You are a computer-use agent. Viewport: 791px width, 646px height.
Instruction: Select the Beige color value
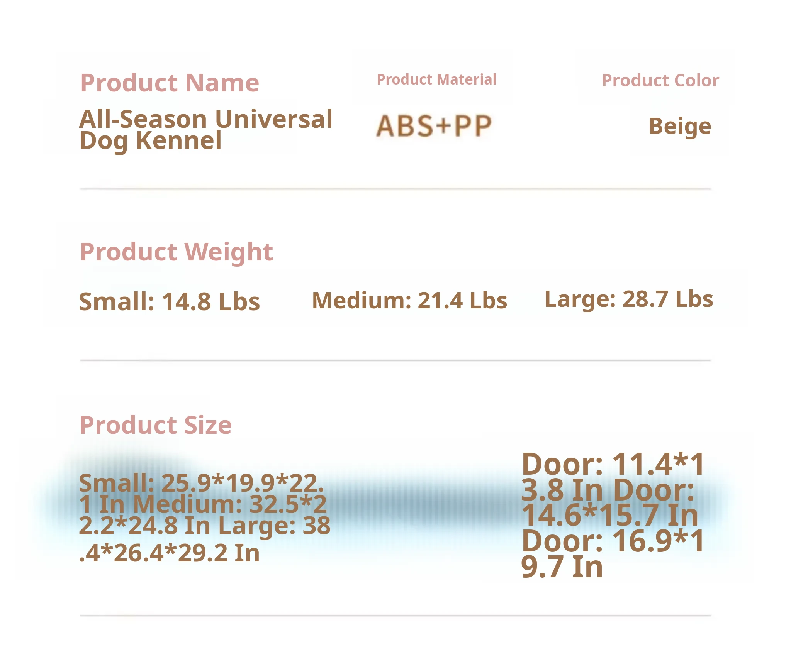[680, 126]
